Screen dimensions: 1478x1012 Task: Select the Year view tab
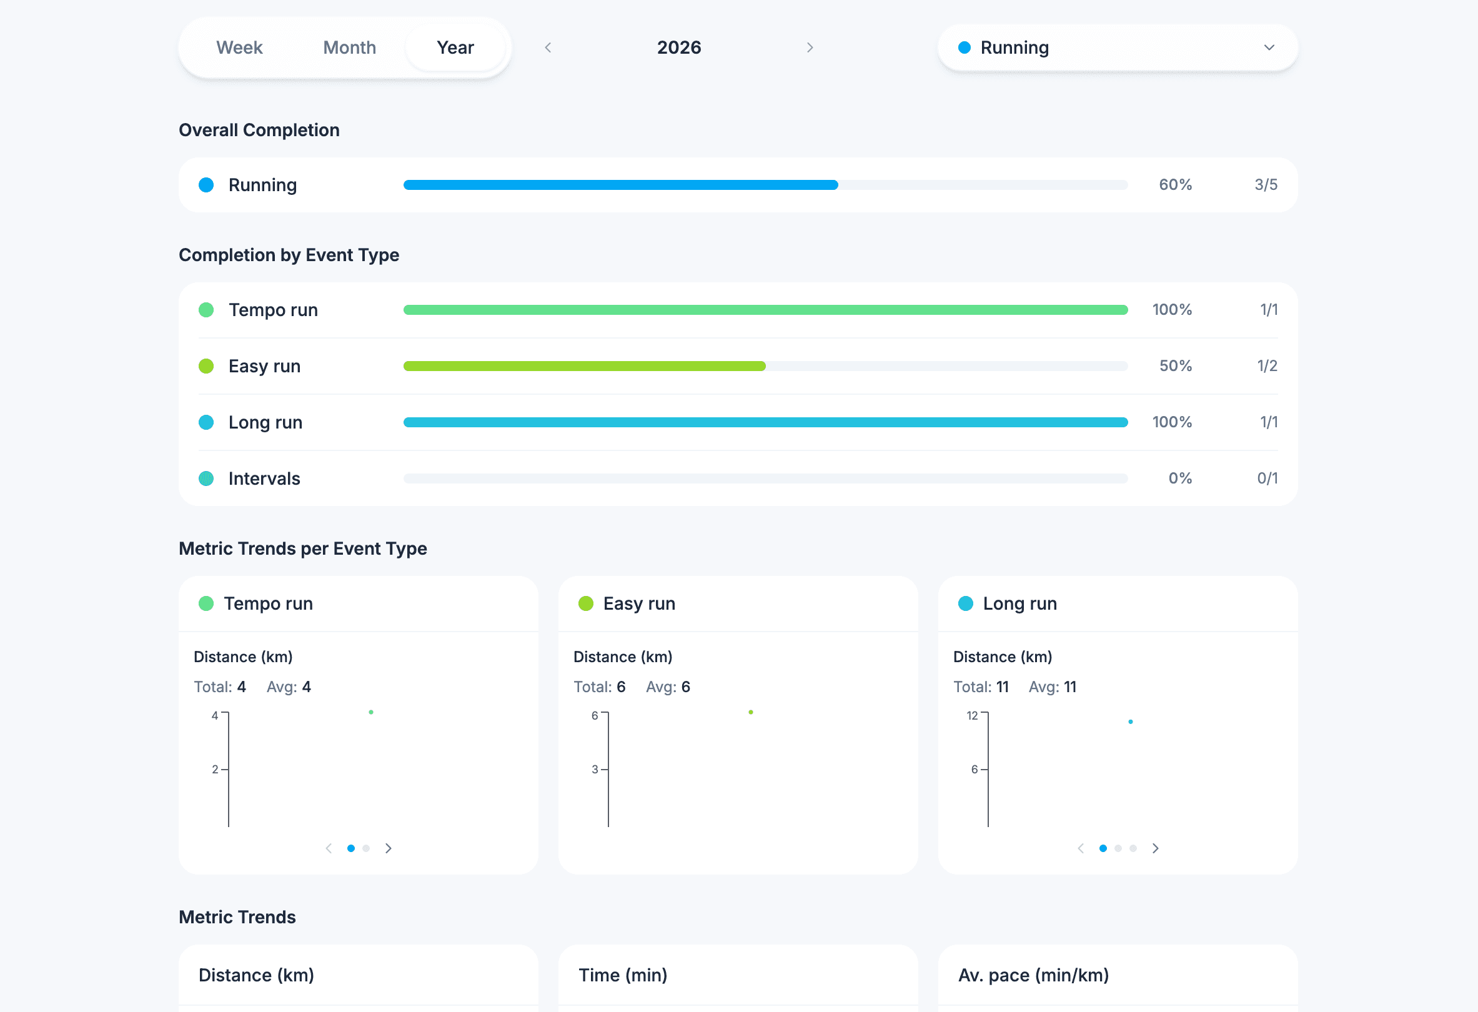click(455, 47)
